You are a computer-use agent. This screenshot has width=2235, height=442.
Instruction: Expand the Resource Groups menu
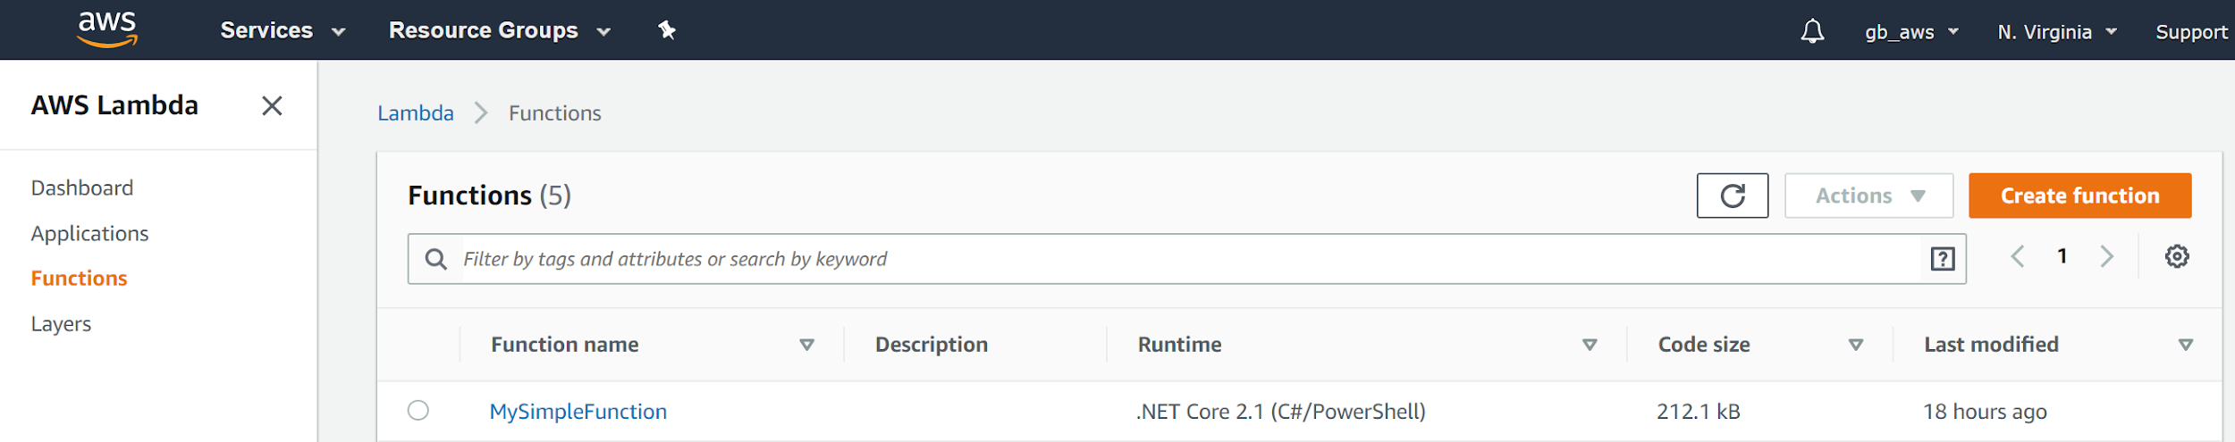pyautogui.click(x=500, y=30)
